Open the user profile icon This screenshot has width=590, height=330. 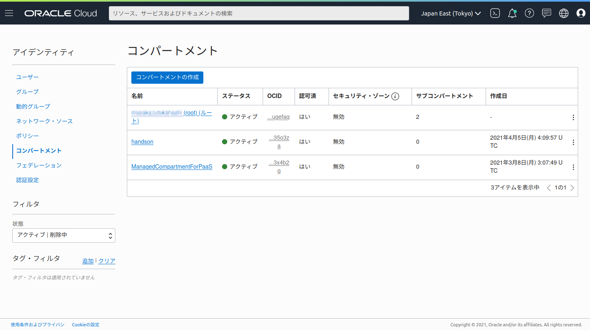point(581,13)
